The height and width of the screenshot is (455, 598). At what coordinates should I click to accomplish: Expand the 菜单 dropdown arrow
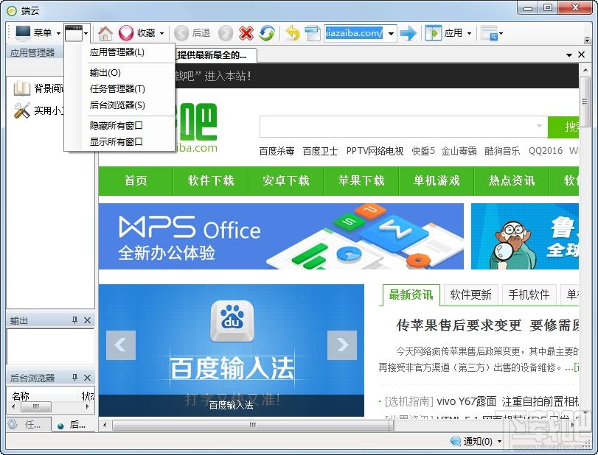tap(58, 34)
